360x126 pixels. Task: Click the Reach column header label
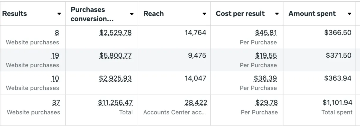pyautogui.click(x=154, y=14)
